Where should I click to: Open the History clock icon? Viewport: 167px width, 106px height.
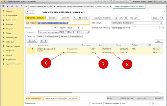pyautogui.click(x=12, y=6)
